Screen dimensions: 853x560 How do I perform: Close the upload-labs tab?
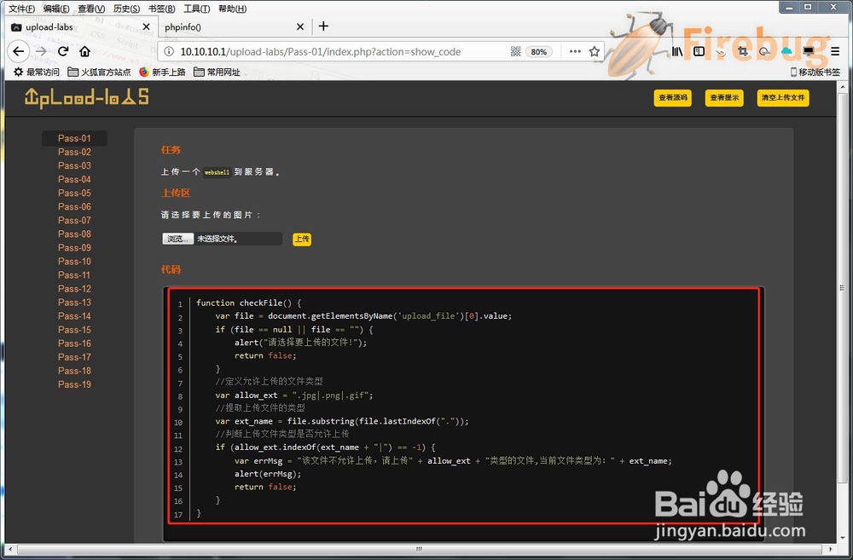[146, 26]
